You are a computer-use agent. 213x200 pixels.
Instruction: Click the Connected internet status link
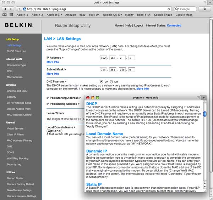[x=174, y=25]
